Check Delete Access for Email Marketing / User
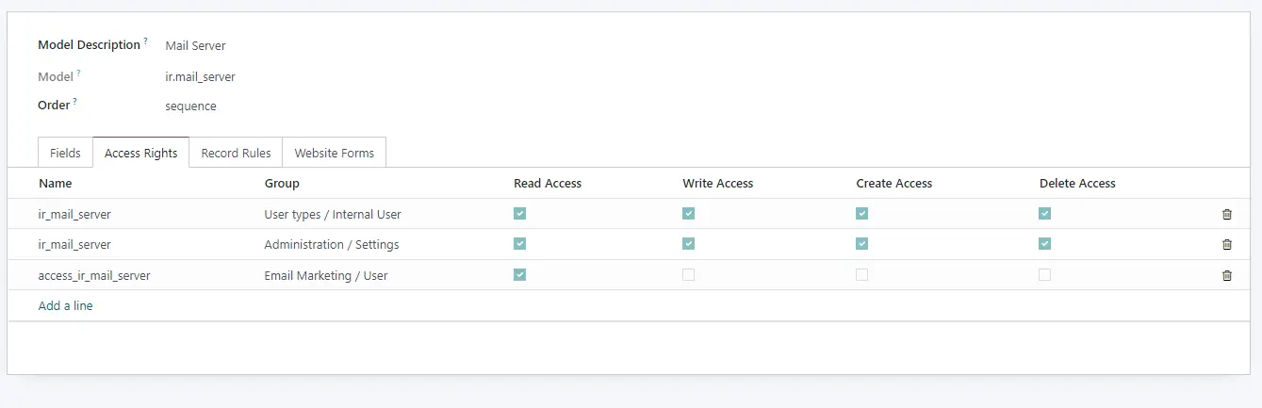This screenshot has width=1262, height=408. (1044, 275)
